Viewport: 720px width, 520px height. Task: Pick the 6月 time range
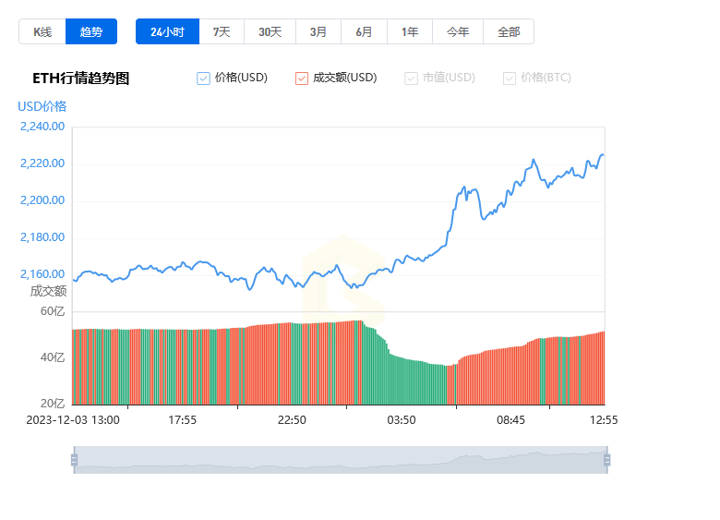[364, 31]
